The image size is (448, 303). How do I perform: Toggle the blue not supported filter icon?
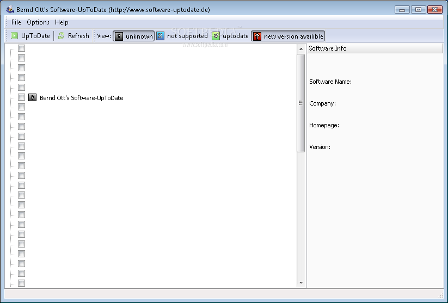pyautogui.click(x=160, y=36)
